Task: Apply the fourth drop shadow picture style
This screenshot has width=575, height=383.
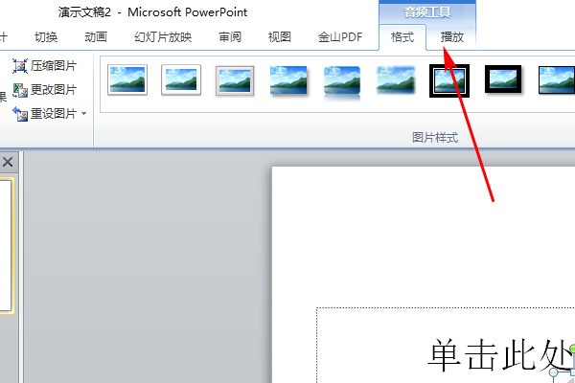Action: (288, 79)
